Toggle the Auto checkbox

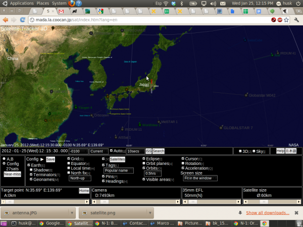click(111, 150)
